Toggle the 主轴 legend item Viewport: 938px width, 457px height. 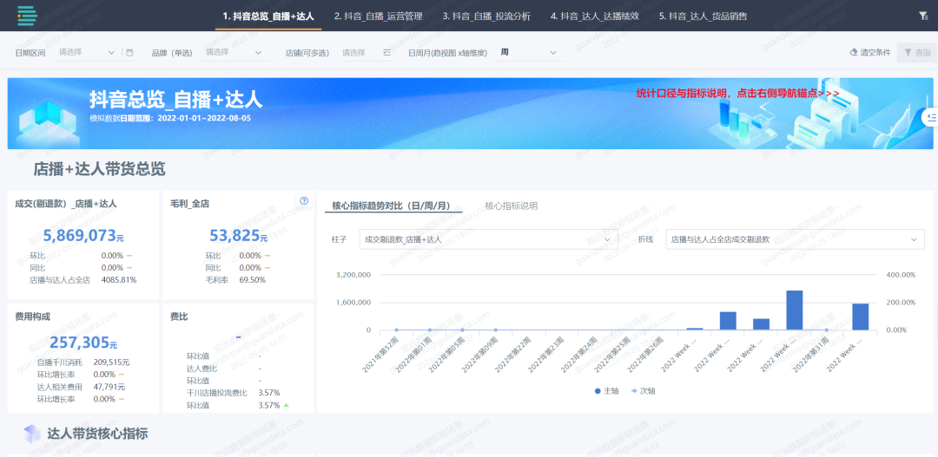[606, 391]
